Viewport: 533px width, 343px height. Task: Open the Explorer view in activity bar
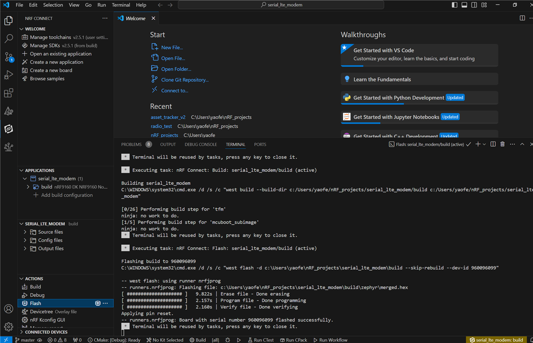coord(9,21)
